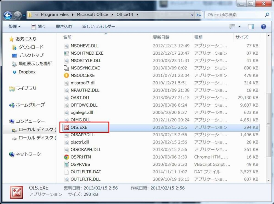274x204 pixels.
Task: Click the scrollbar down arrow
Action: [269, 180]
